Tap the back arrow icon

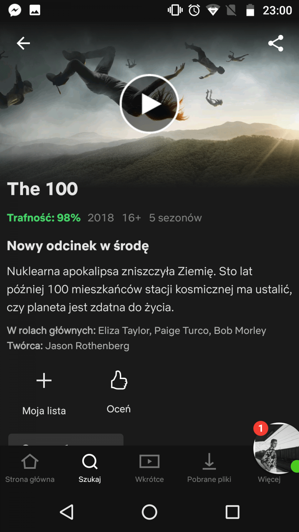click(23, 43)
